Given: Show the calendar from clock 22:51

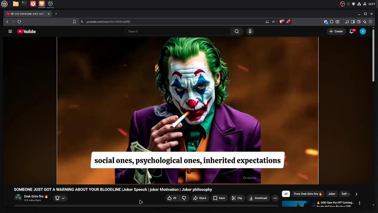Looking at the screenshot, I should click(x=372, y=4).
